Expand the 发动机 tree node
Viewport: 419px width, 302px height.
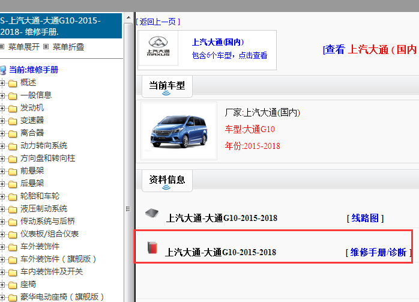click(2, 108)
